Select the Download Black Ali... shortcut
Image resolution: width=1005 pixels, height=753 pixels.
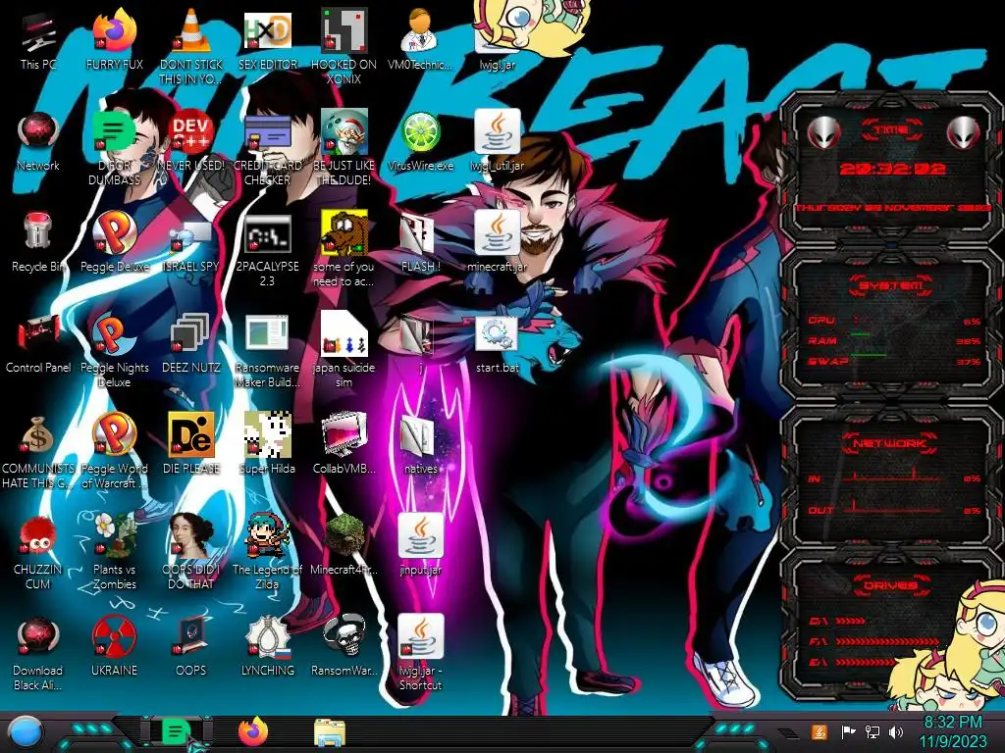[38, 653]
